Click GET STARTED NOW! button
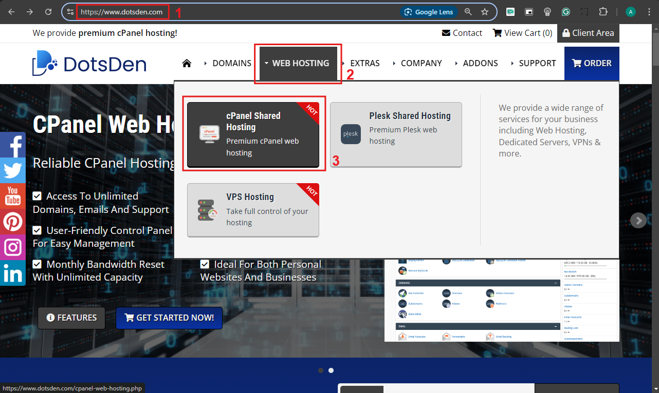 tap(169, 318)
